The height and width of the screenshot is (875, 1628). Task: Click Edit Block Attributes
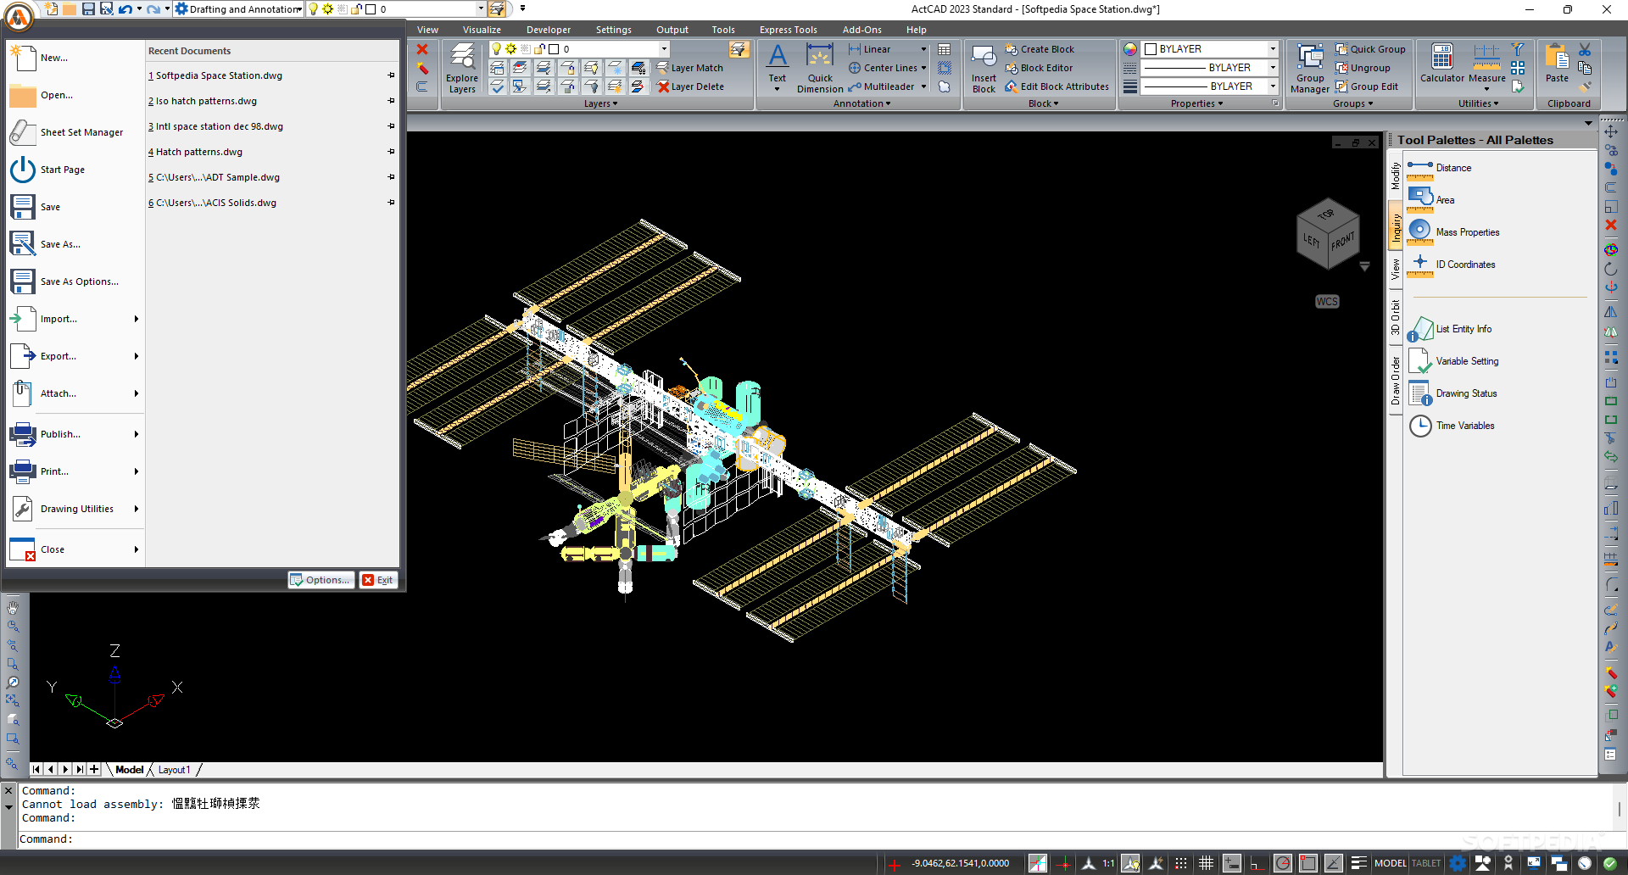click(1057, 86)
